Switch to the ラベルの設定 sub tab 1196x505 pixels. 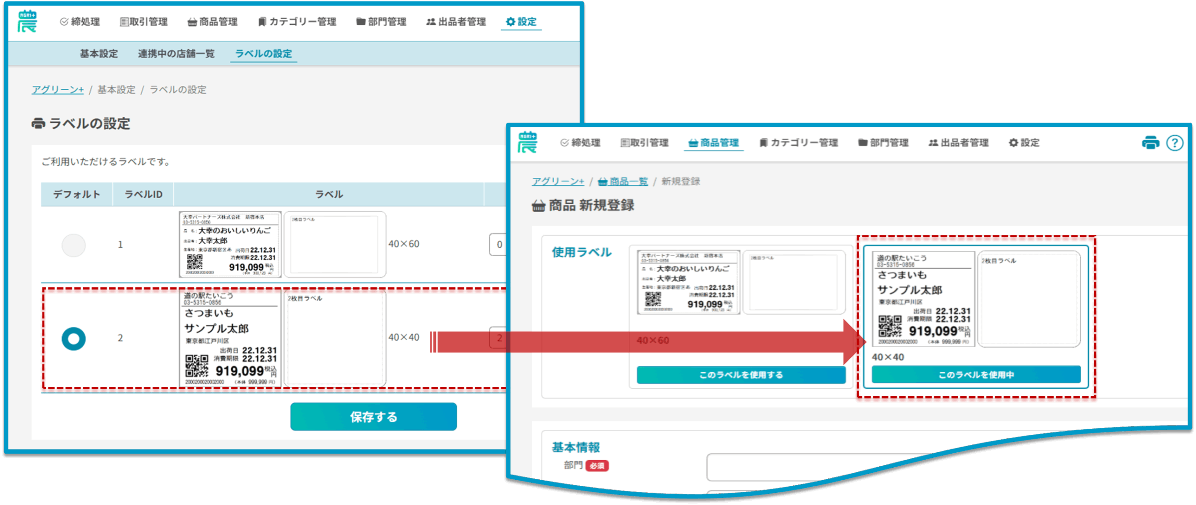pos(263,53)
